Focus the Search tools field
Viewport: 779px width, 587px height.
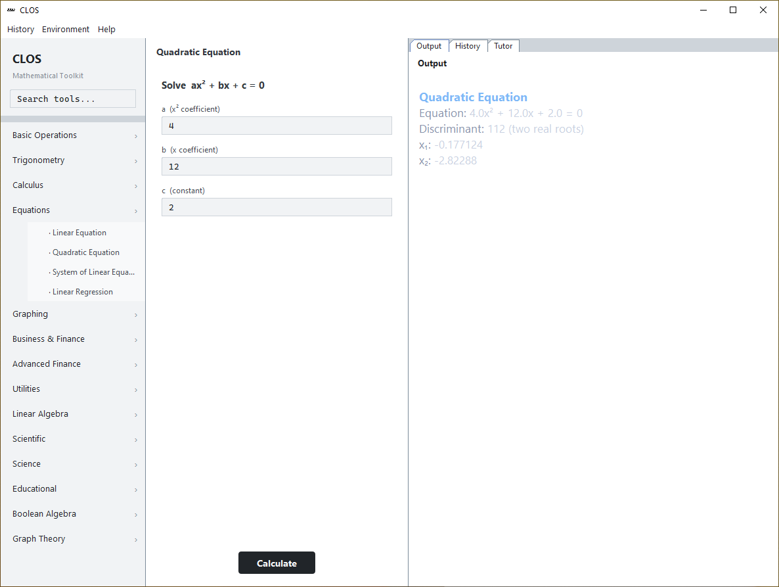[73, 99]
